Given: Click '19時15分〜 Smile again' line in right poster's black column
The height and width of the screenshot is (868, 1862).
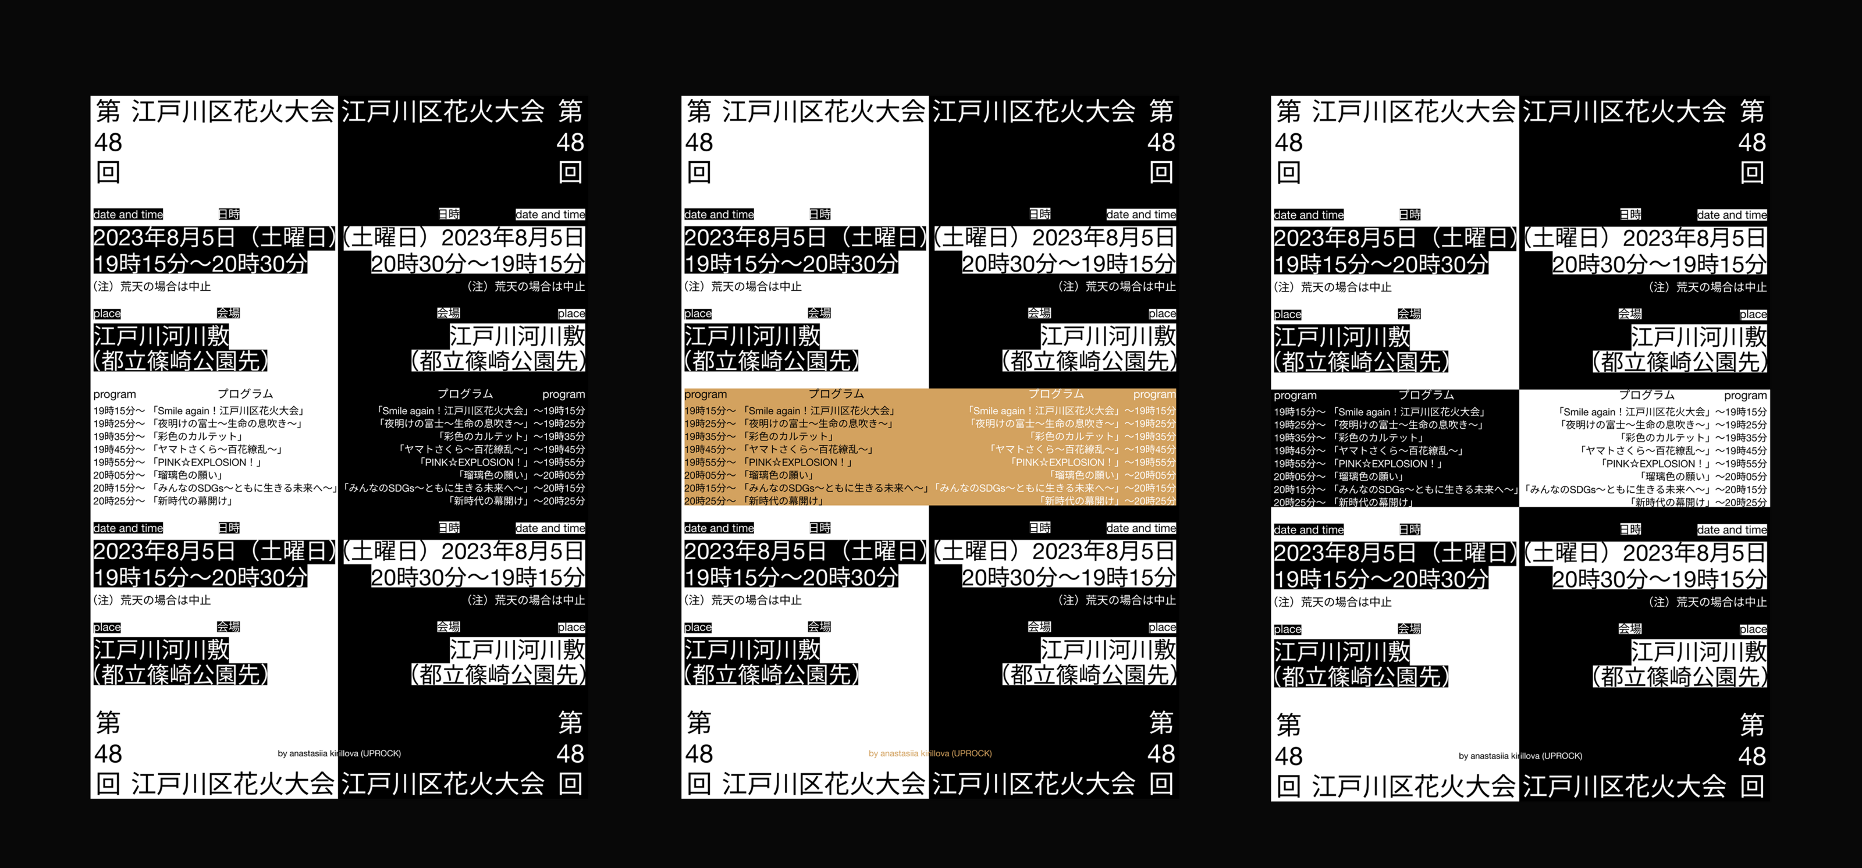Looking at the screenshot, I should click(x=1379, y=412).
